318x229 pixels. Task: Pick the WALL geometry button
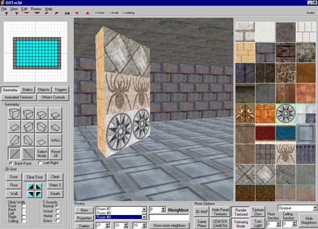point(55,140)
